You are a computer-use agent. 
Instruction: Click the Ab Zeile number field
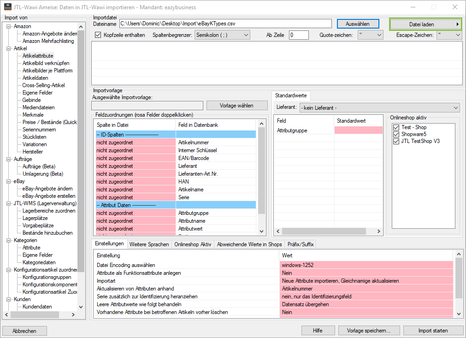(299, 35)
